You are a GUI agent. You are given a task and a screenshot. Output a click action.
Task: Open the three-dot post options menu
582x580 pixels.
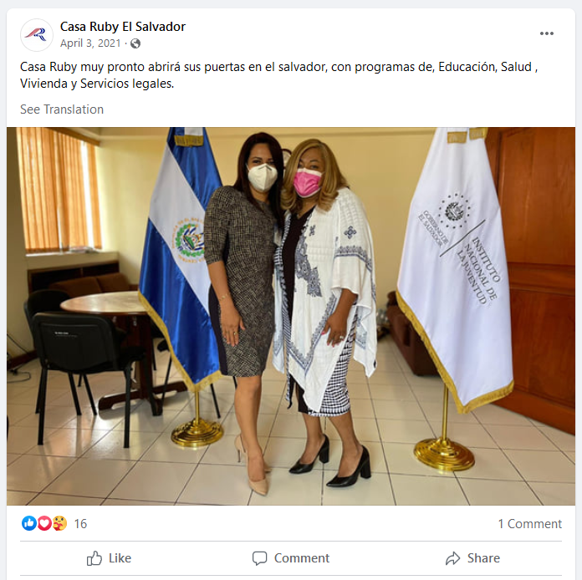tap(546, 33)
